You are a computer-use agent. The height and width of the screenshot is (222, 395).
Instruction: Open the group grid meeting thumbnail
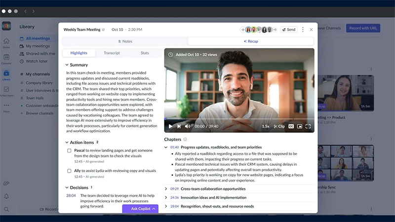click(x=346, y=163)
